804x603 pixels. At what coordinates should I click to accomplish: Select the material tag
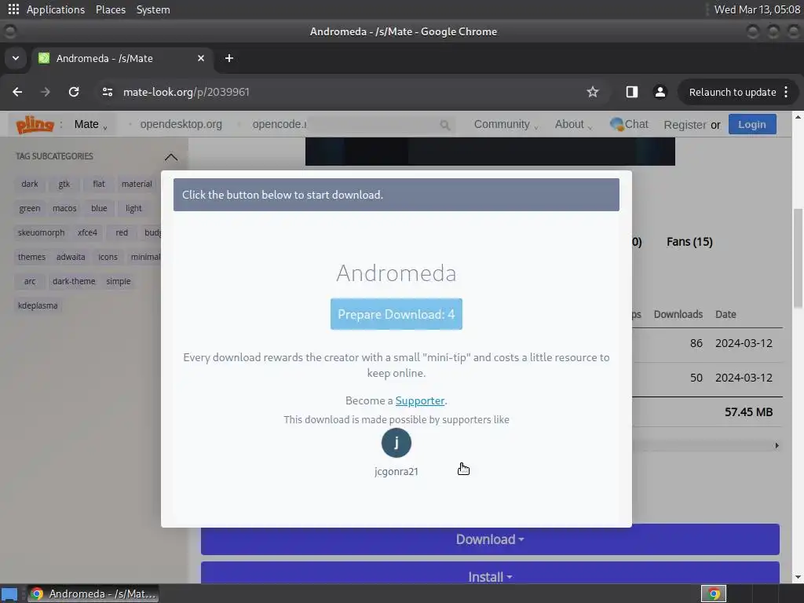point(137,184)
